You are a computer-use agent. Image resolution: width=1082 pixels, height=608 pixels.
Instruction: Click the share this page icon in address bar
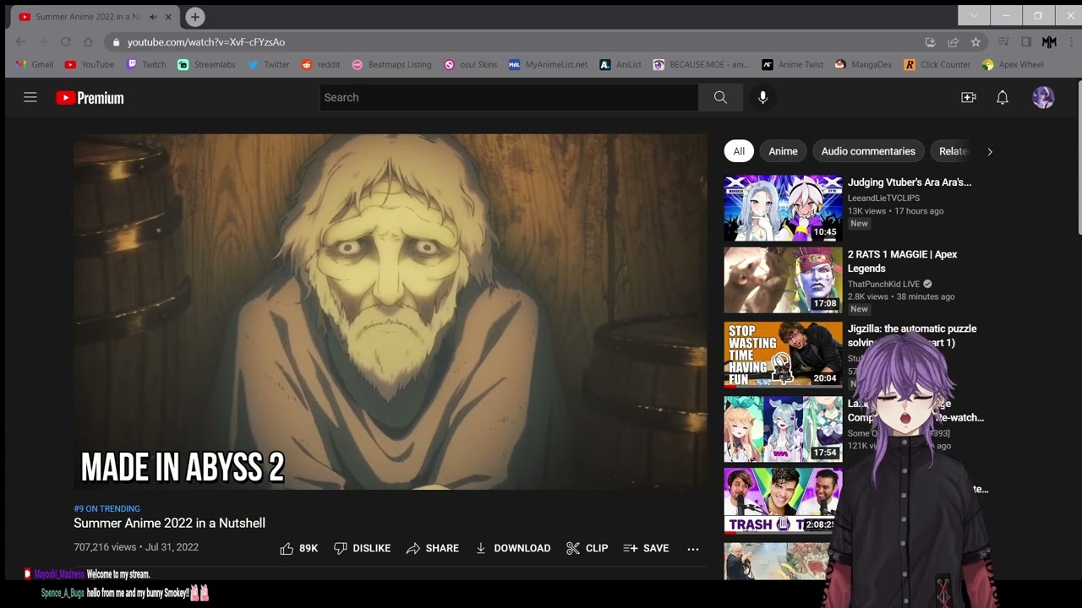(x=953, y=42)
